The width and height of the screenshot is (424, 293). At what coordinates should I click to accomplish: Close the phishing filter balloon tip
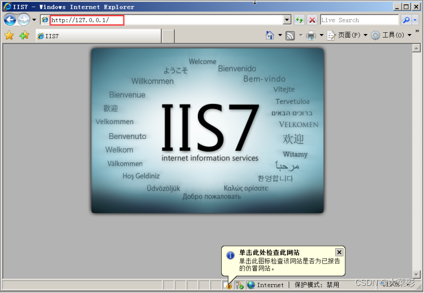(339, 252)
